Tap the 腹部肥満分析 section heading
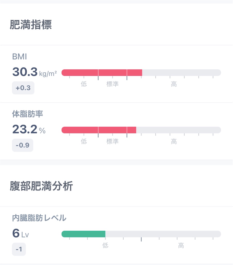233x265 pixels. (x=41, y=186)
